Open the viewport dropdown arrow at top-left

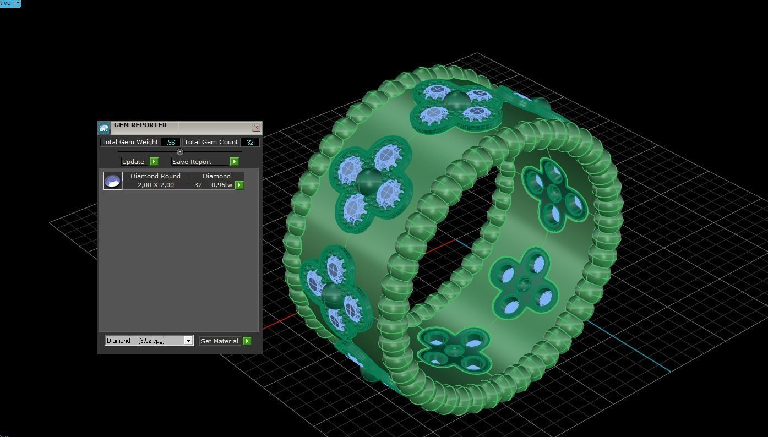(18, 3)
